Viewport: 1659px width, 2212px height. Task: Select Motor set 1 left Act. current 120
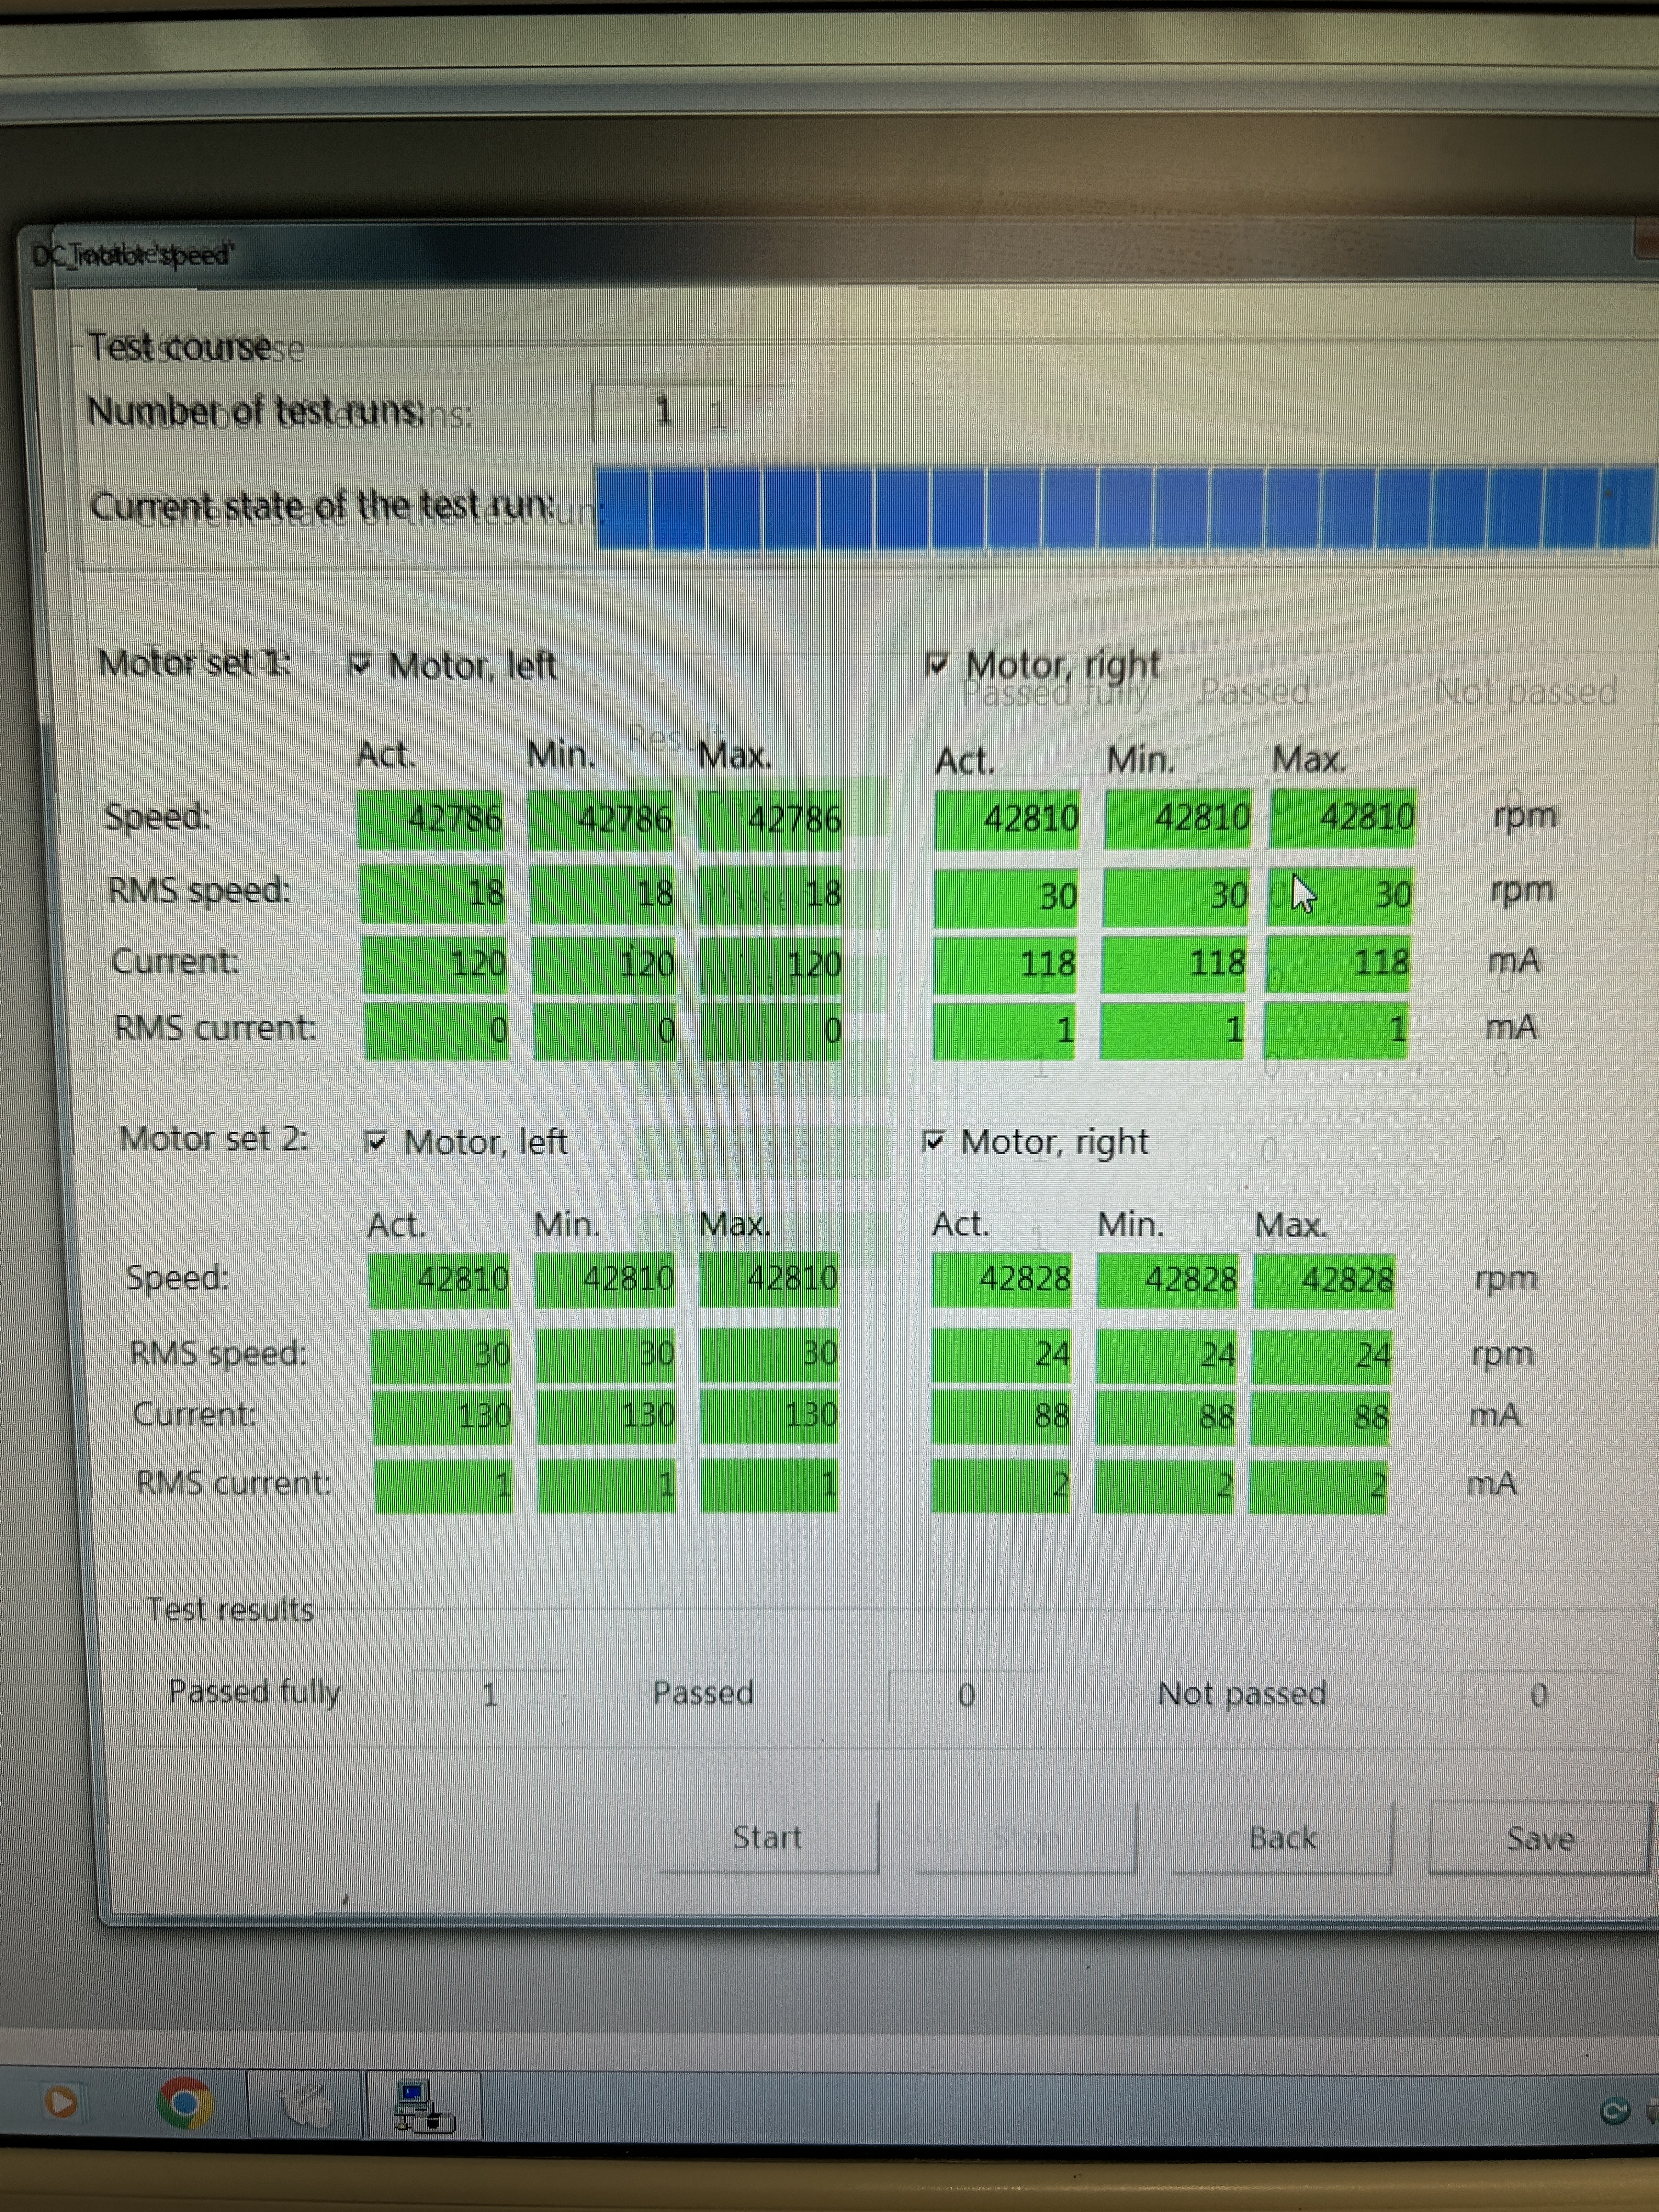click(435, 965)
